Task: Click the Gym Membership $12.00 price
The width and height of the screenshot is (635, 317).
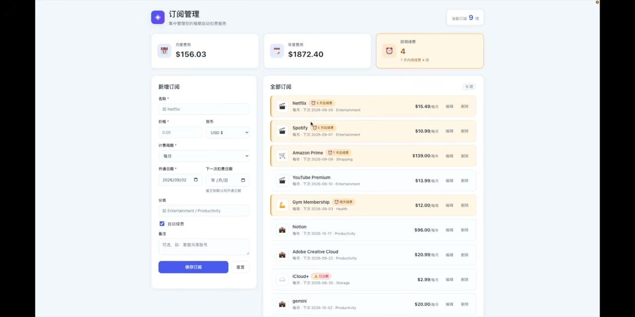Action: [x=423, y=205]
